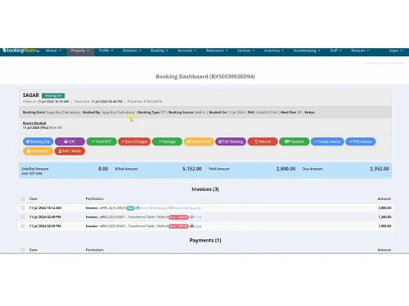Image resolution: width=409 pixels, height=306 pixels.
Task: Add a Food KOT
Action: coord(101,141)
